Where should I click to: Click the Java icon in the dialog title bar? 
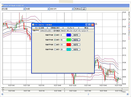(x=33, y=25)
